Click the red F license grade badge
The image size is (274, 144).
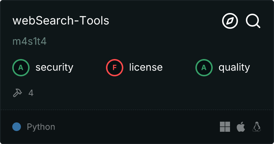115,67
